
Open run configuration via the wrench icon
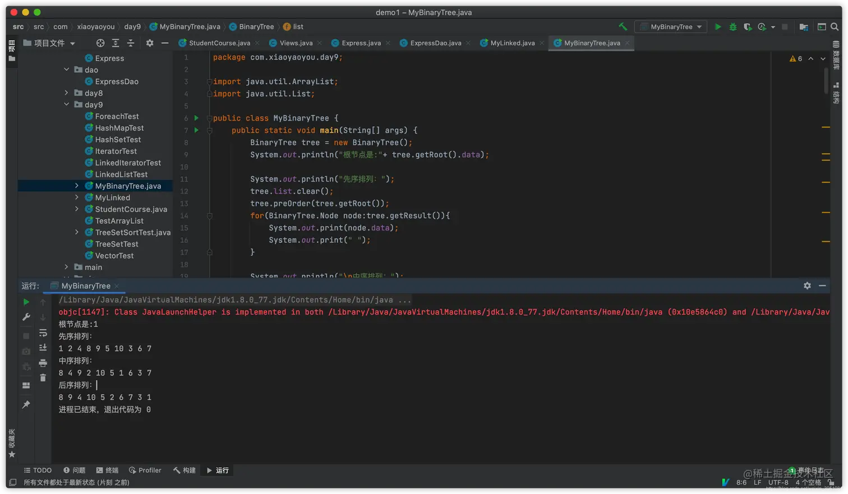coord(26,317)
